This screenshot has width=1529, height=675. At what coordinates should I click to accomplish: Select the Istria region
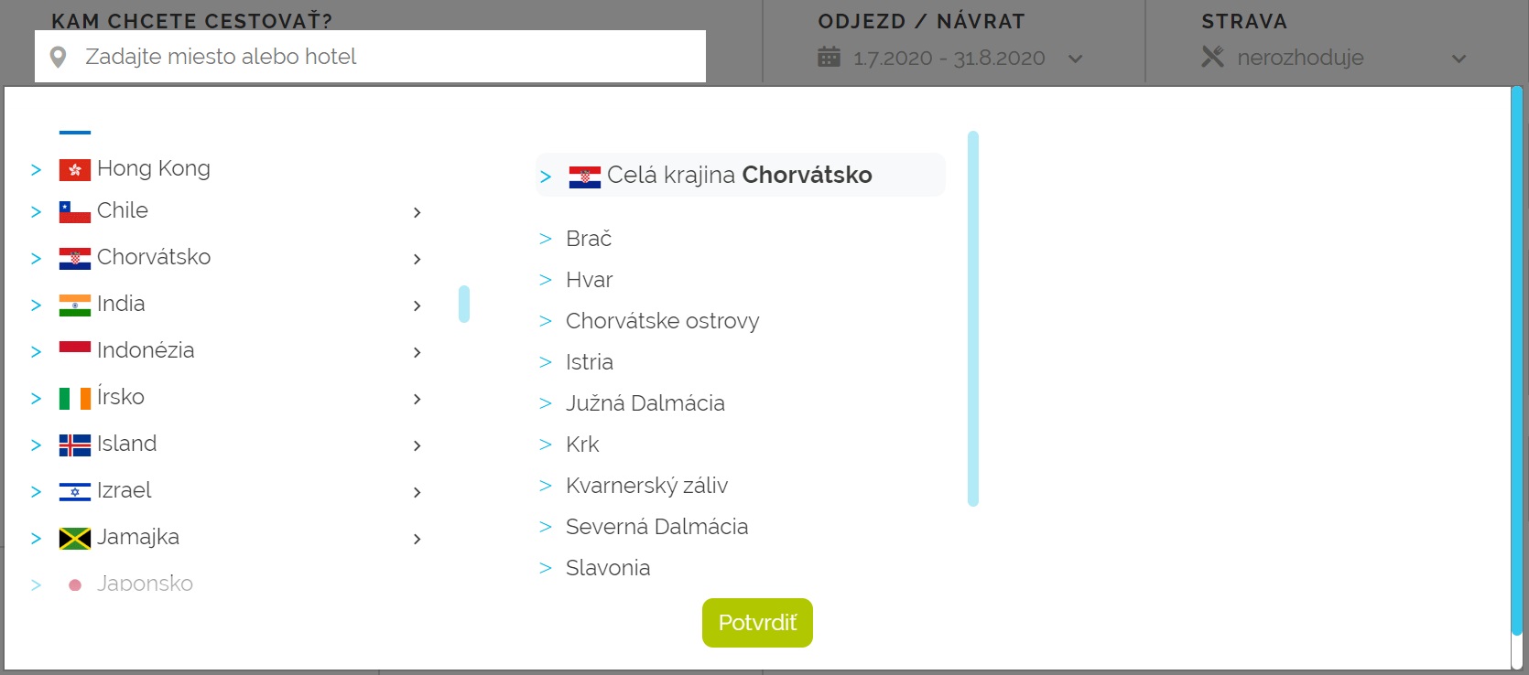590,362
